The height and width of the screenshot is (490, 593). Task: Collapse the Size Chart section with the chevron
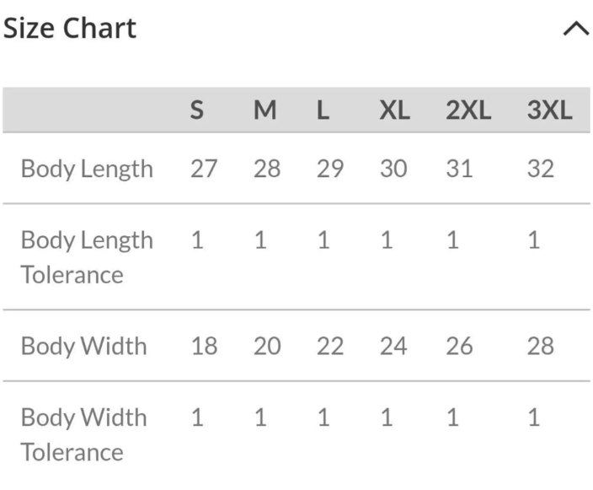575,29
